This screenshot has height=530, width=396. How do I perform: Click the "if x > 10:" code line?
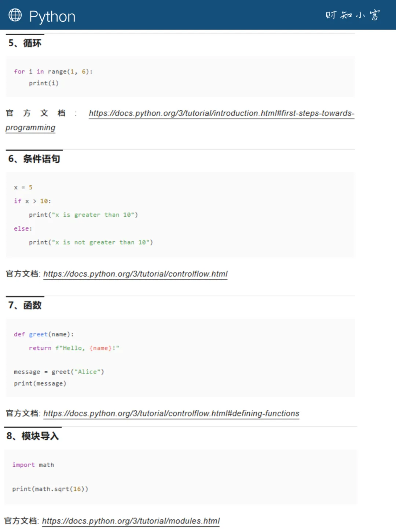pos(32,201)
